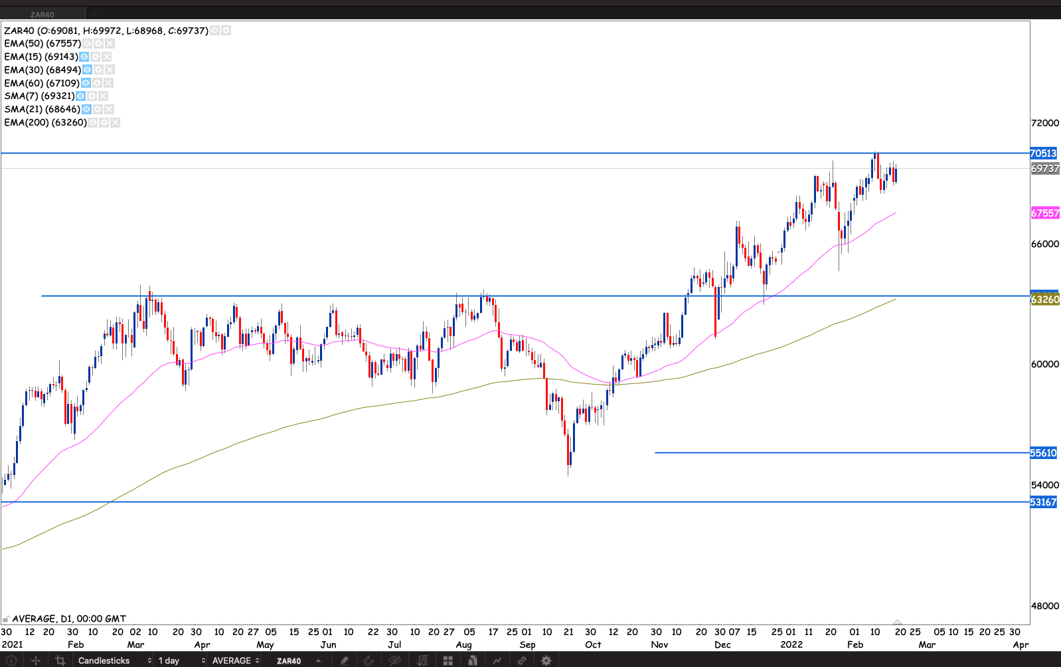Remove the EMA(200) indicator

[x=116, y=122]
